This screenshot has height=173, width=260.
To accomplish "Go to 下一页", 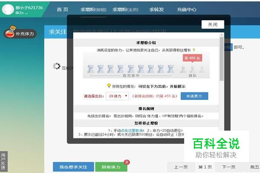I will pos(229,167).
